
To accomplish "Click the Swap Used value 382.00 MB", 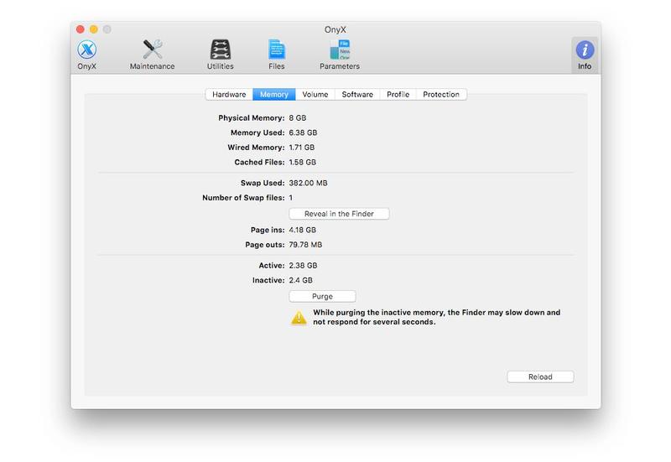I will pos(308,183).
